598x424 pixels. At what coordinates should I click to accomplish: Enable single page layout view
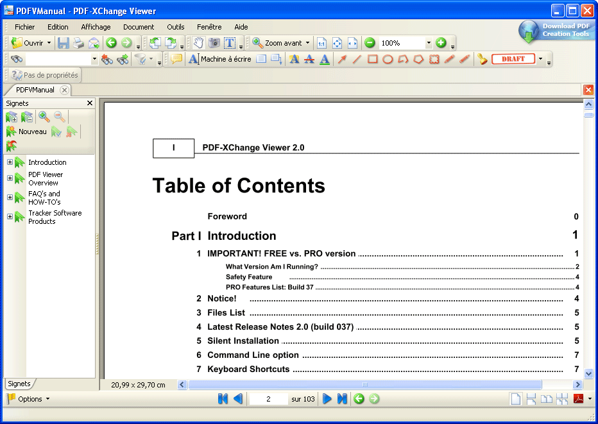tap(515, 399)
